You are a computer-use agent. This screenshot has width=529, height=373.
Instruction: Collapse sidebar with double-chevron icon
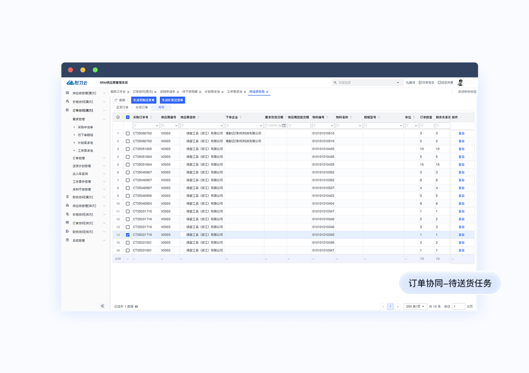click(103, 306)
